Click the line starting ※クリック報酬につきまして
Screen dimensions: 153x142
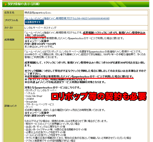85,72
